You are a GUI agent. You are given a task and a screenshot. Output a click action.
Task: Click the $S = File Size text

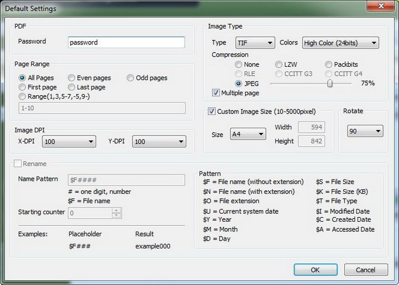click(335, 182)
